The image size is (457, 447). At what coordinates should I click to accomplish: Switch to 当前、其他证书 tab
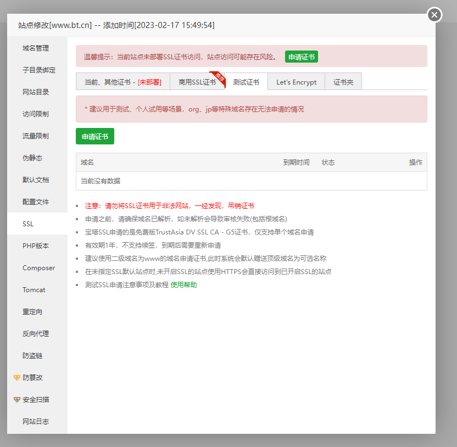122,82
